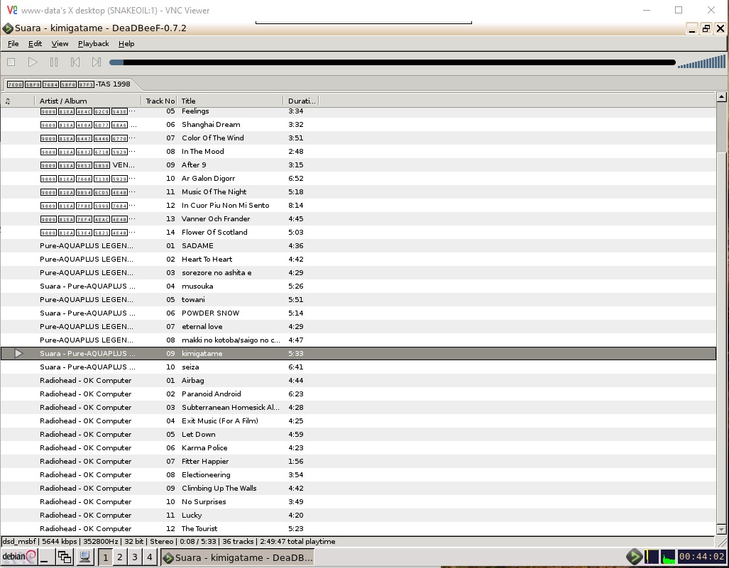Switch to virtual desktop 2
The image size is (729, 568).
[x=120, y=557]
